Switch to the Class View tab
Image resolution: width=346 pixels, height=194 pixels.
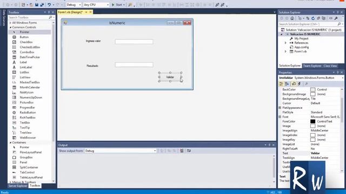pyautogui.click(x=330, y=66)
